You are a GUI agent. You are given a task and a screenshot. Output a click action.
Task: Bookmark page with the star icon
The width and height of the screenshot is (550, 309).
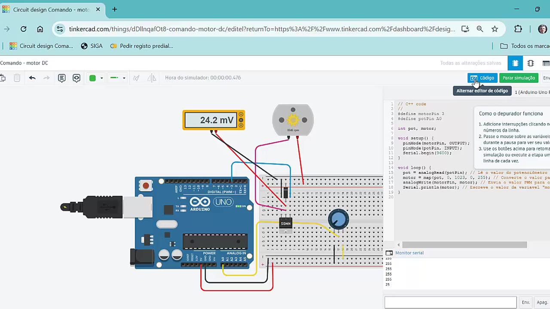(x=495, y=29)
